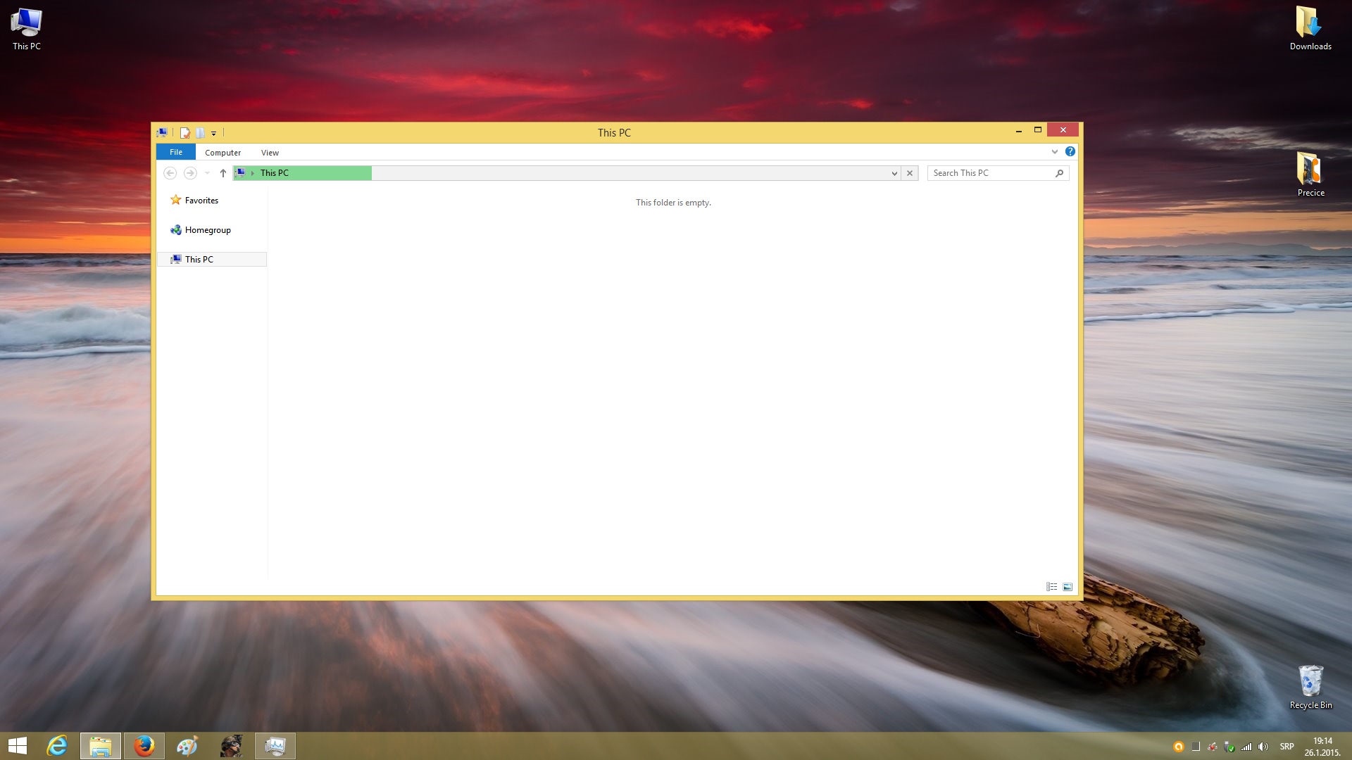1352x760 pixels.
Task: Expand the address bar history dropdown
Action: click(894, 173)
